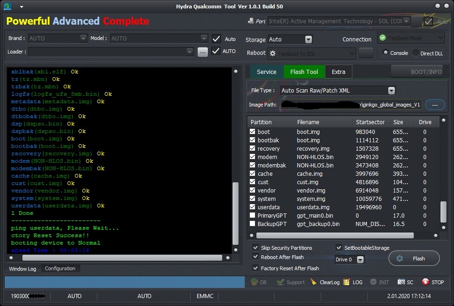The height and width of the screenshot is (306, 454).
Task: Select the Console radio button
Action: click(385, 53)
